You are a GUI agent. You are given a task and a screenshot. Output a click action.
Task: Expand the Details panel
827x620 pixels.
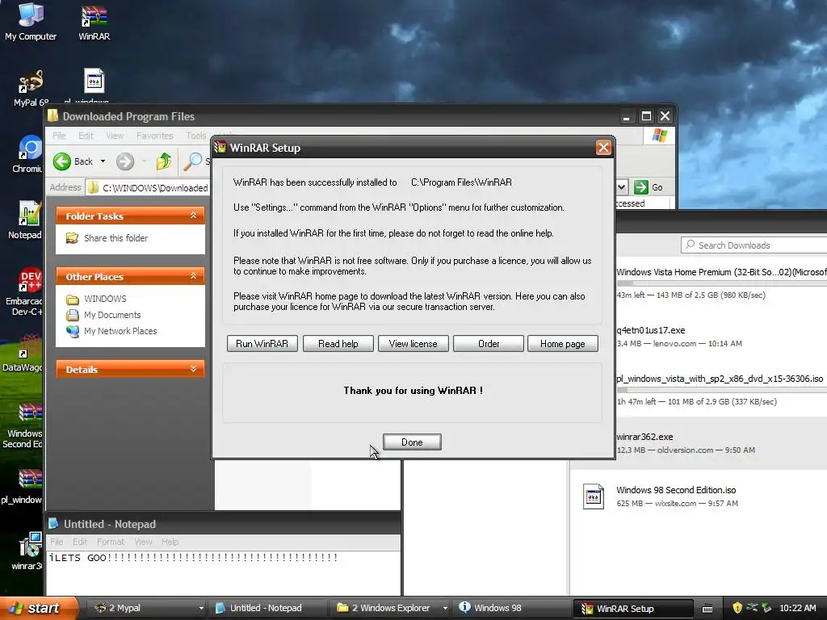tap(194, 369)
